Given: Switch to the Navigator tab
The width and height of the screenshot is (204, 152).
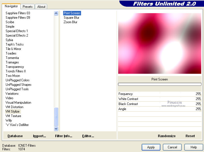Looking at the screenshot, I should pos(11,6).
